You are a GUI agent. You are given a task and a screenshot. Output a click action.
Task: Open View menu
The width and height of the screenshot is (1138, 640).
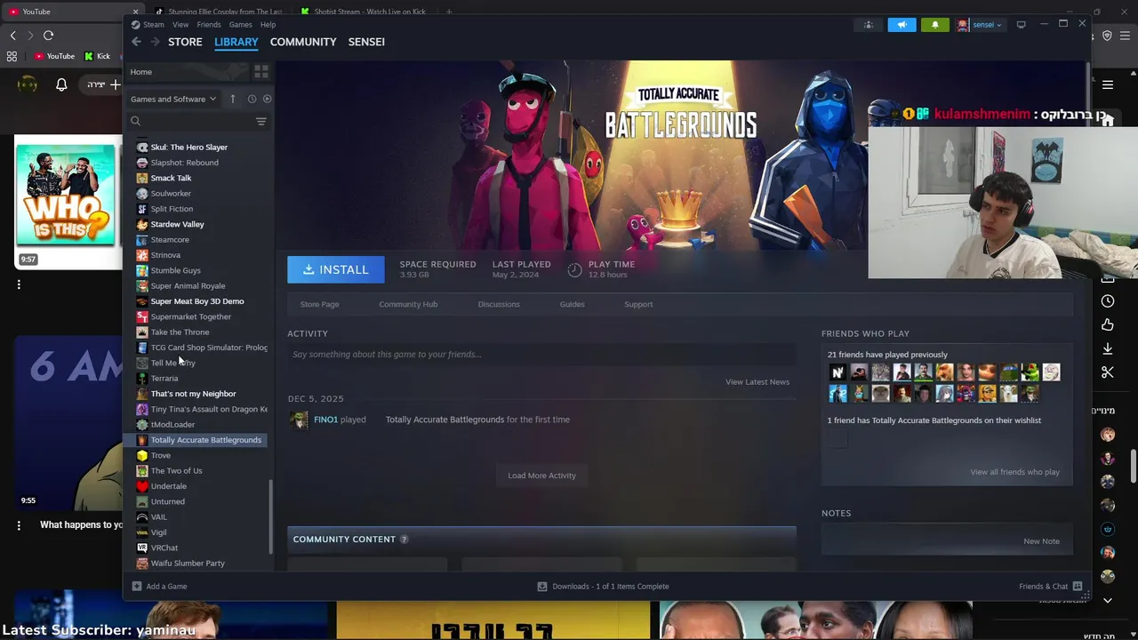(180, 25)
